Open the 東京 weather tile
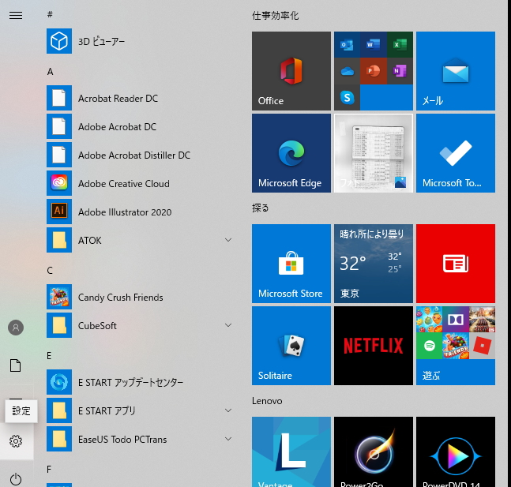Screen dimensions: 511x487 click(x=374, y=264)
